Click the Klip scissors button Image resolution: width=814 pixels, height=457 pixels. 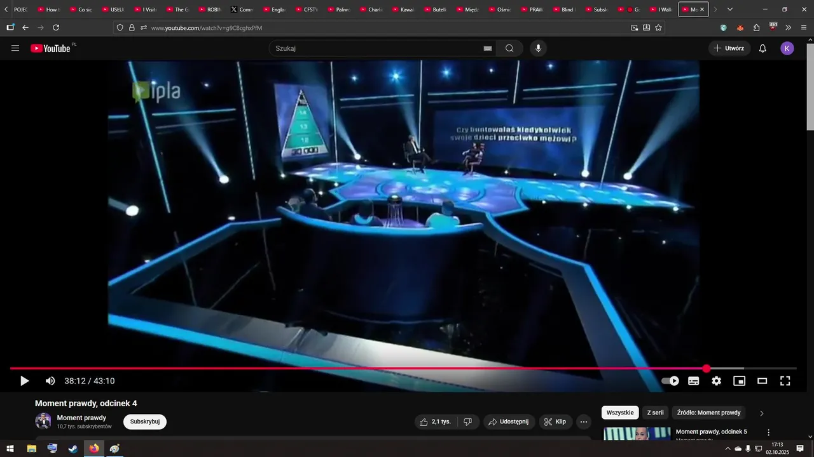[x=556, y=421]
